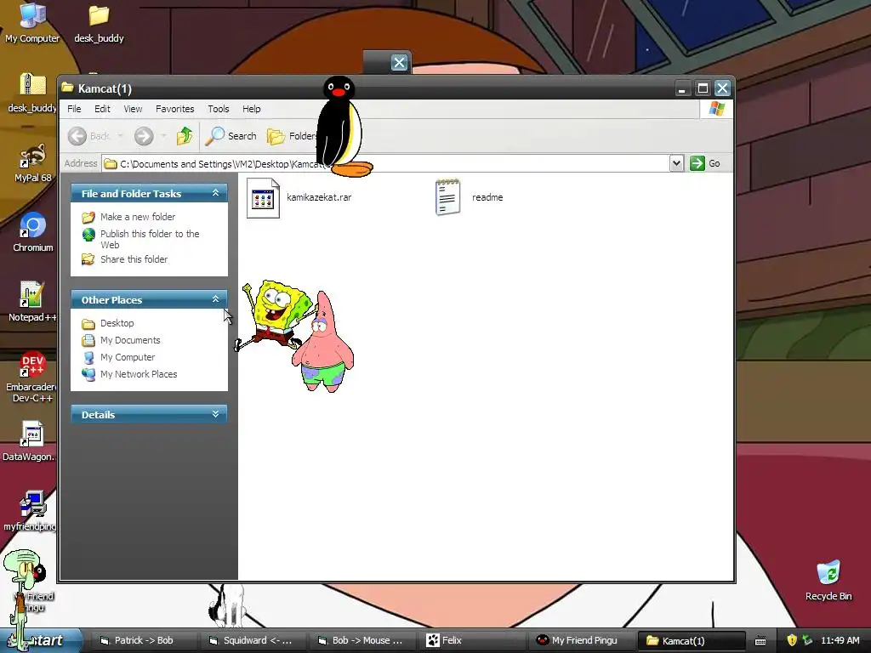Open Forward button history dropdown arrow

click(x=163, y=136)
